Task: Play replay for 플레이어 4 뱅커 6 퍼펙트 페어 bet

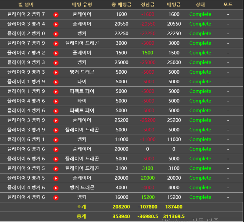Action: 56,111
